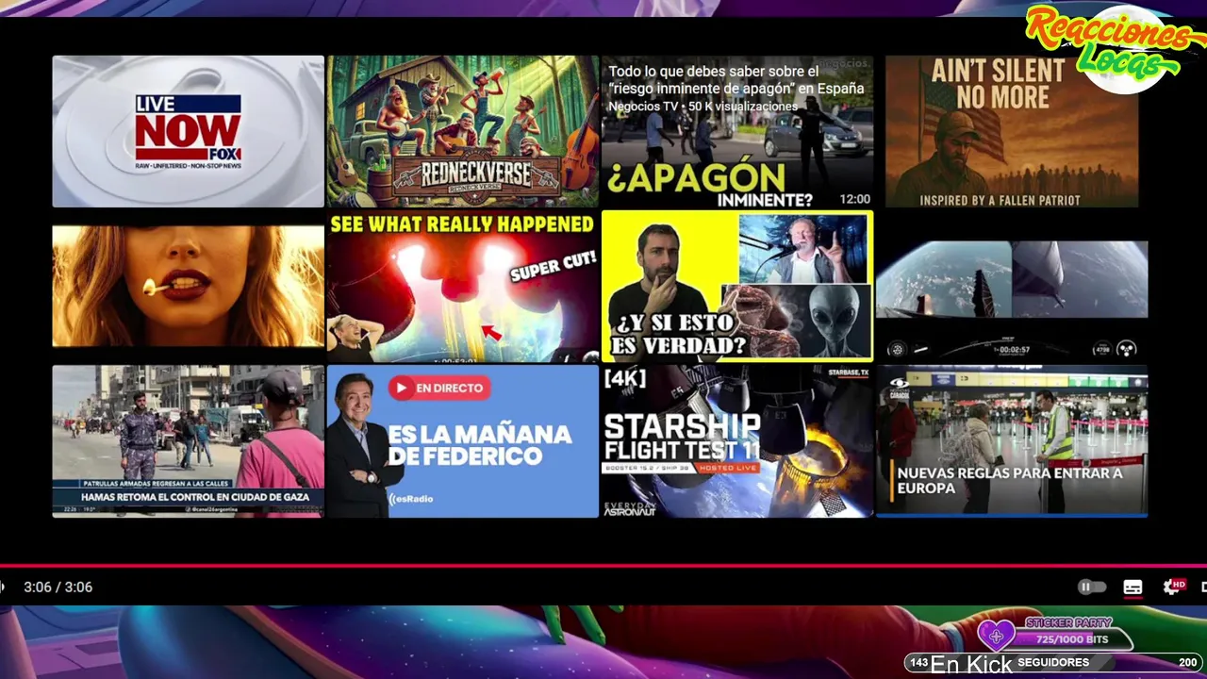Open Es la Mañana de Federico live stream

[x=463, y=441]
